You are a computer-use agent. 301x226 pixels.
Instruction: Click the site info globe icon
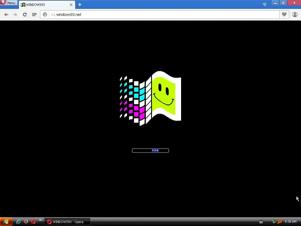click(x=45, y=15)
